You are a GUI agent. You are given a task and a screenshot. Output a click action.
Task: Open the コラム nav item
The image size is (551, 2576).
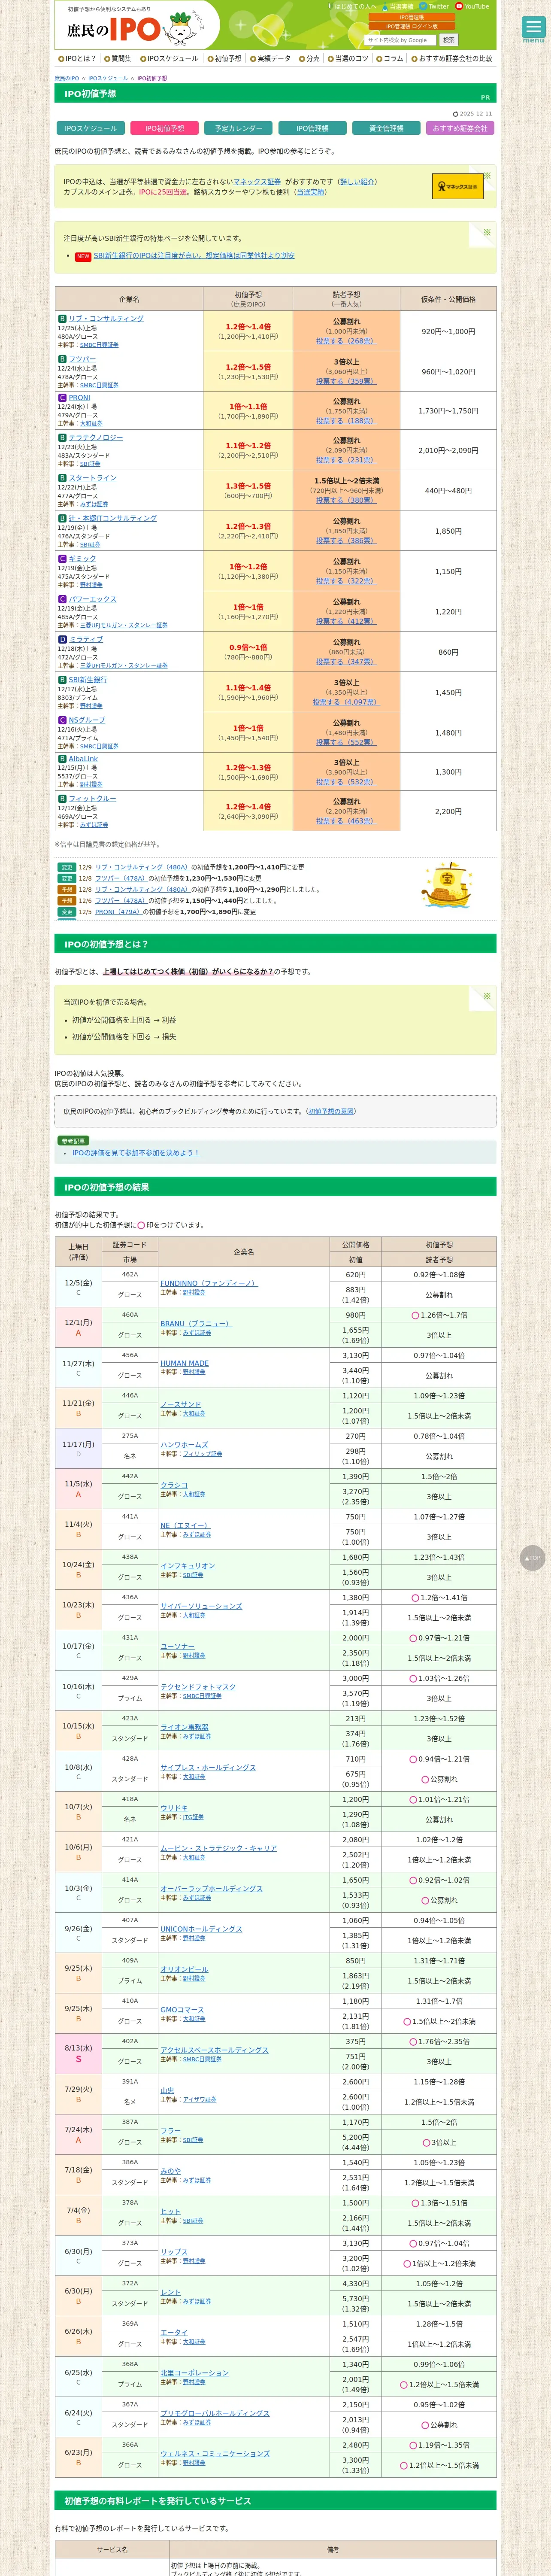pos(391,59)
